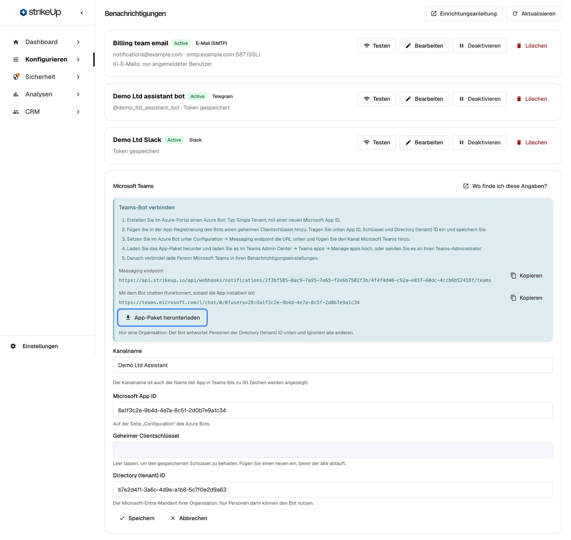The image size is (571, 540).
Task: Delete the Demo Ltd Slack channel
Action: click(x=532, y=142)
